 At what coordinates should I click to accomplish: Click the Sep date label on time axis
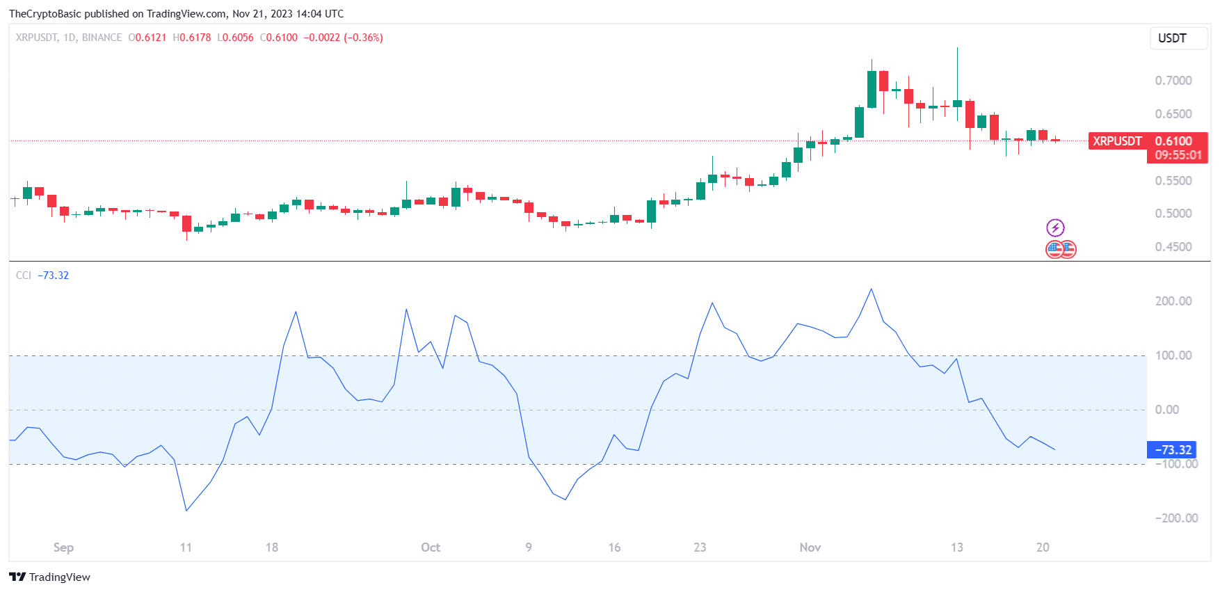point(63,547)
